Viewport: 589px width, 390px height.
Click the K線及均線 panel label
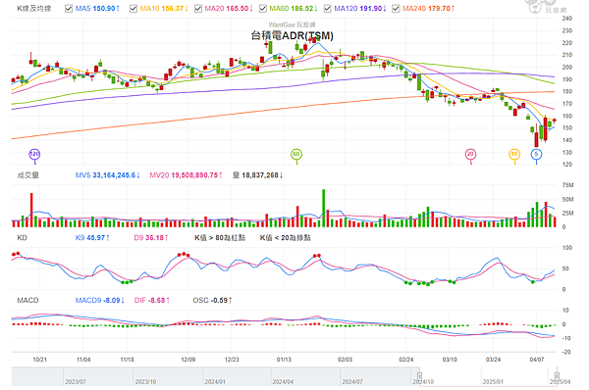click(34, 8)
